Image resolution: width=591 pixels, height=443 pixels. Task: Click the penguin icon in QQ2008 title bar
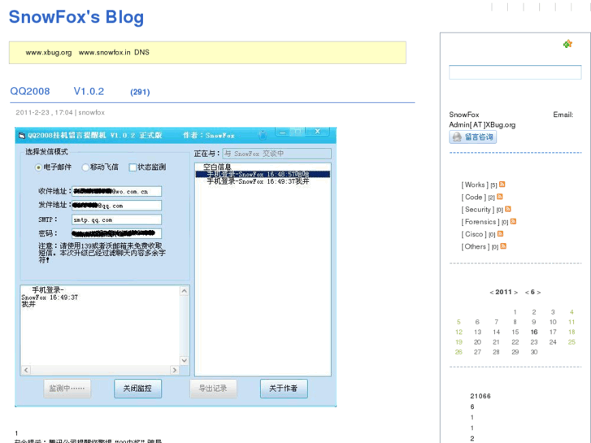[263, 135]
